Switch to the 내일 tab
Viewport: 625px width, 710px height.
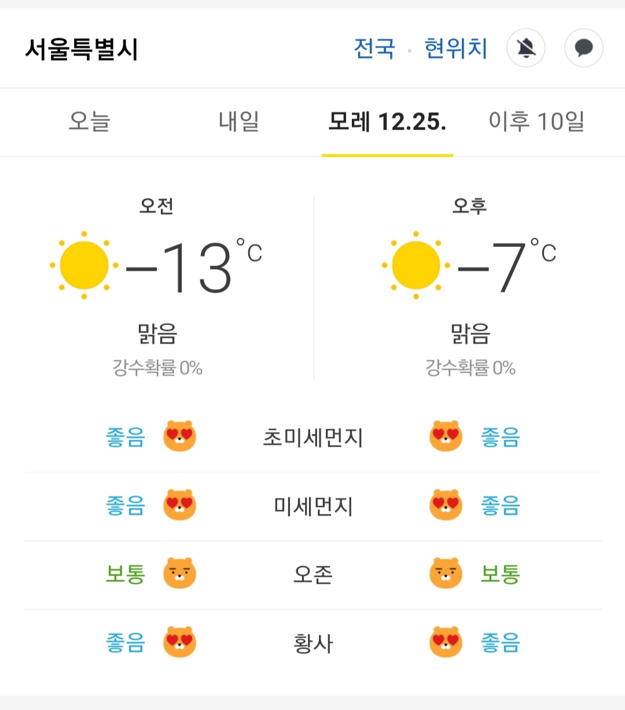pos(238,122)
